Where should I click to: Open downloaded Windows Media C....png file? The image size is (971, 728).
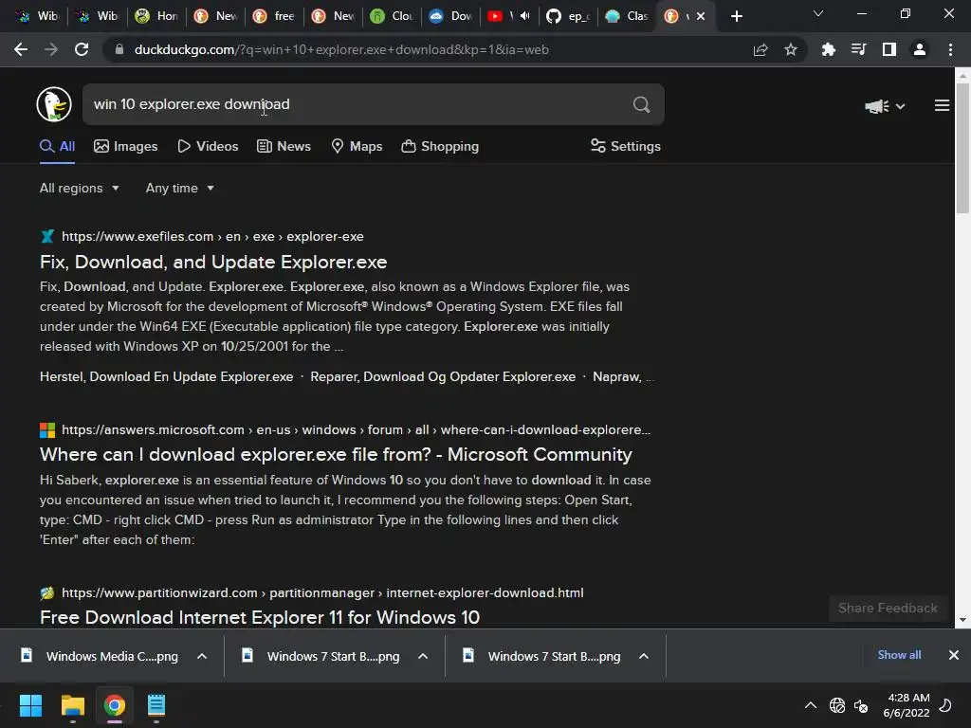point(101,656)
